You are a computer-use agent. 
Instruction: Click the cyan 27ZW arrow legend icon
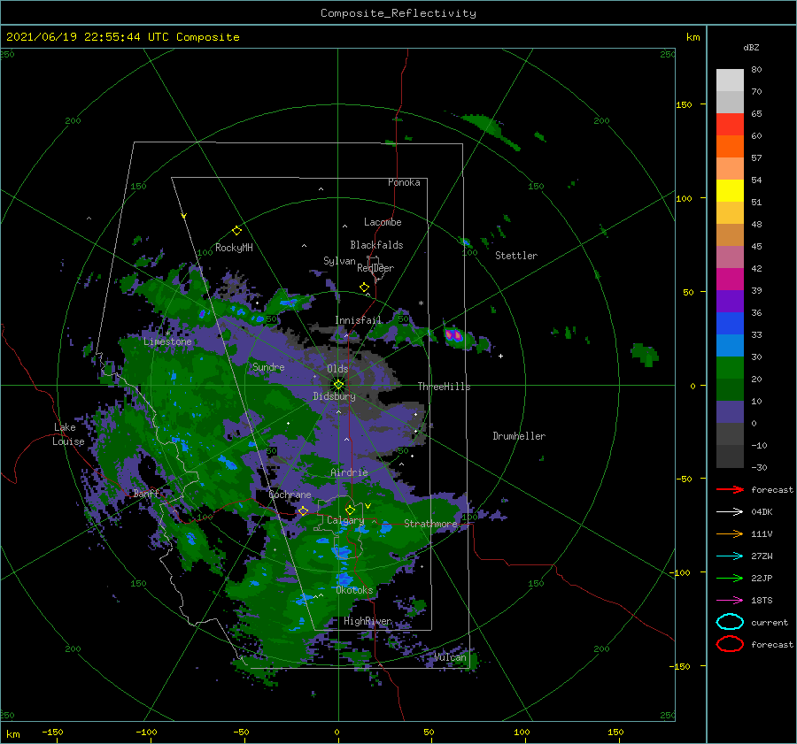[x=730, y=556]
